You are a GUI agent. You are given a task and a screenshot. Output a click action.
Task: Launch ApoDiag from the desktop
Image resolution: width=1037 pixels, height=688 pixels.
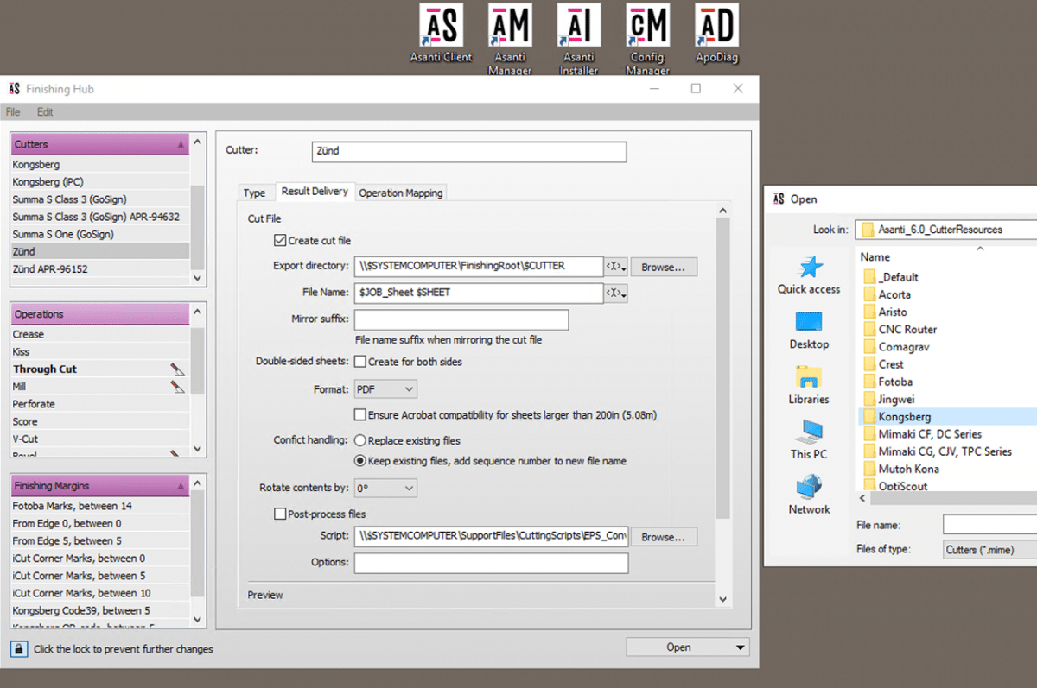[716, 26]
